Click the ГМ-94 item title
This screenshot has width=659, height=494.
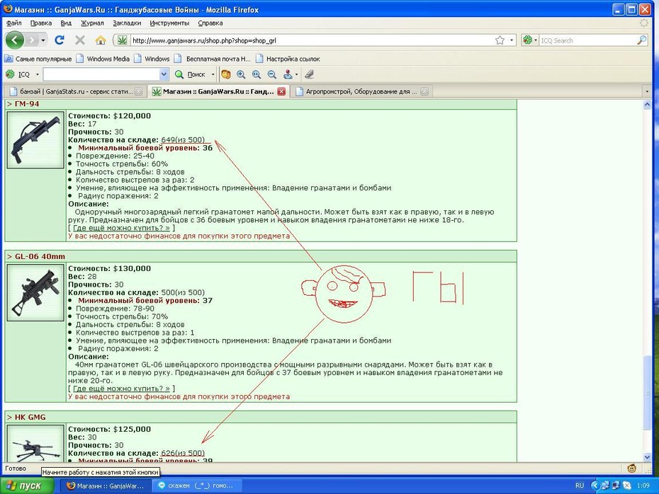click(27, 103)
